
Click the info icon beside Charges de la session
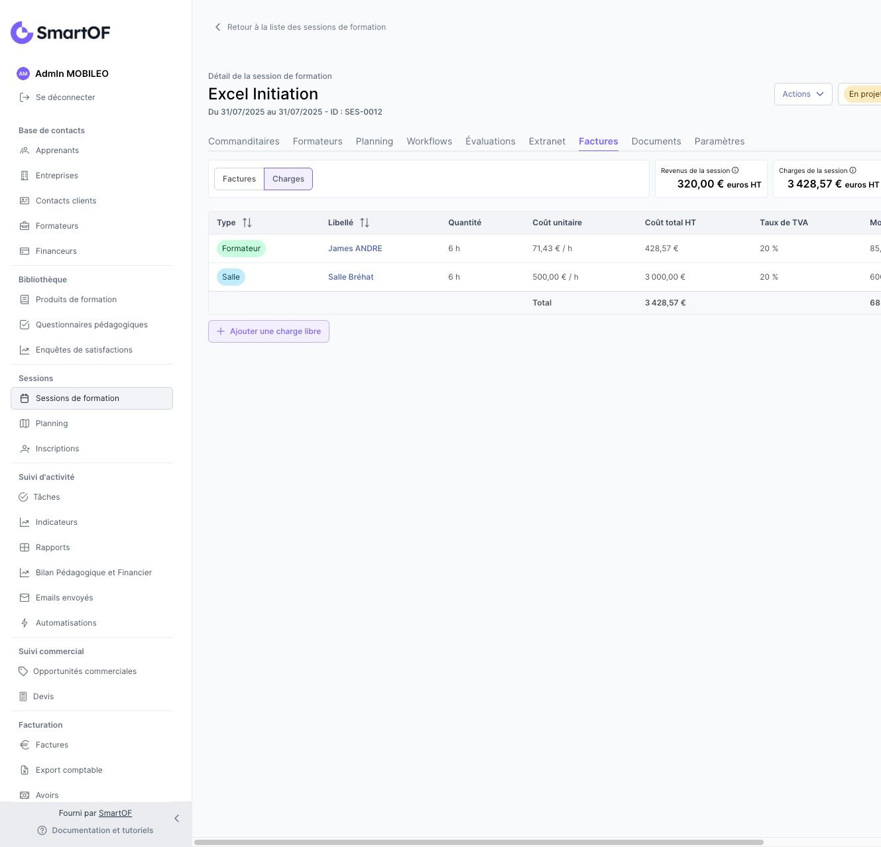pos(852,170)
